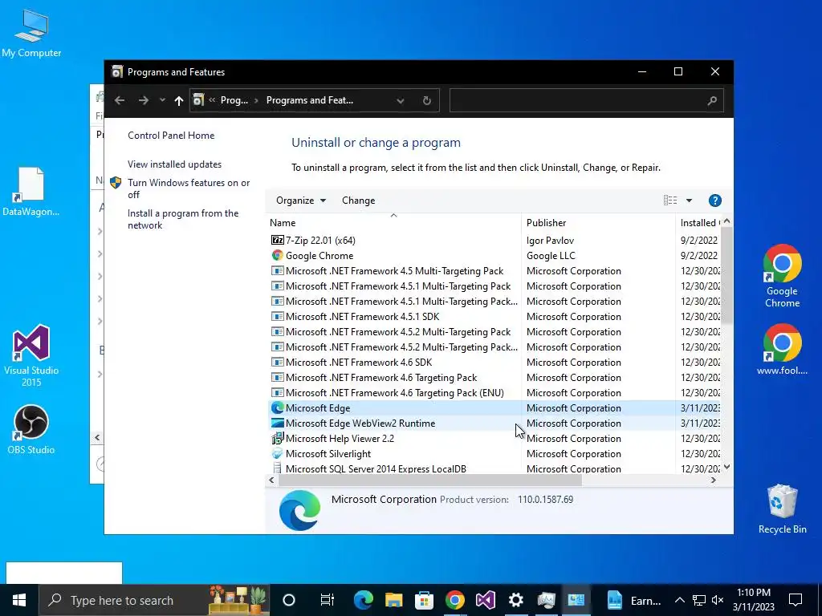Click the vertical scrollbar up arrow
The width and height of the screenshot is (822, 616).
[x=726, y=221]
